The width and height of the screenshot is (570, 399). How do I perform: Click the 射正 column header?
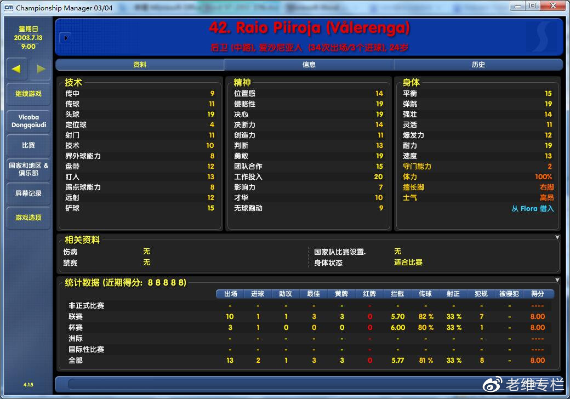tap(454, 294)
